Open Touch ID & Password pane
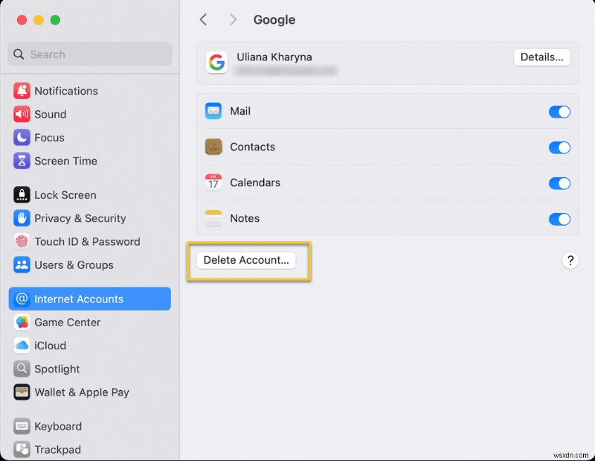595x461 pixels. click(89, 241)
